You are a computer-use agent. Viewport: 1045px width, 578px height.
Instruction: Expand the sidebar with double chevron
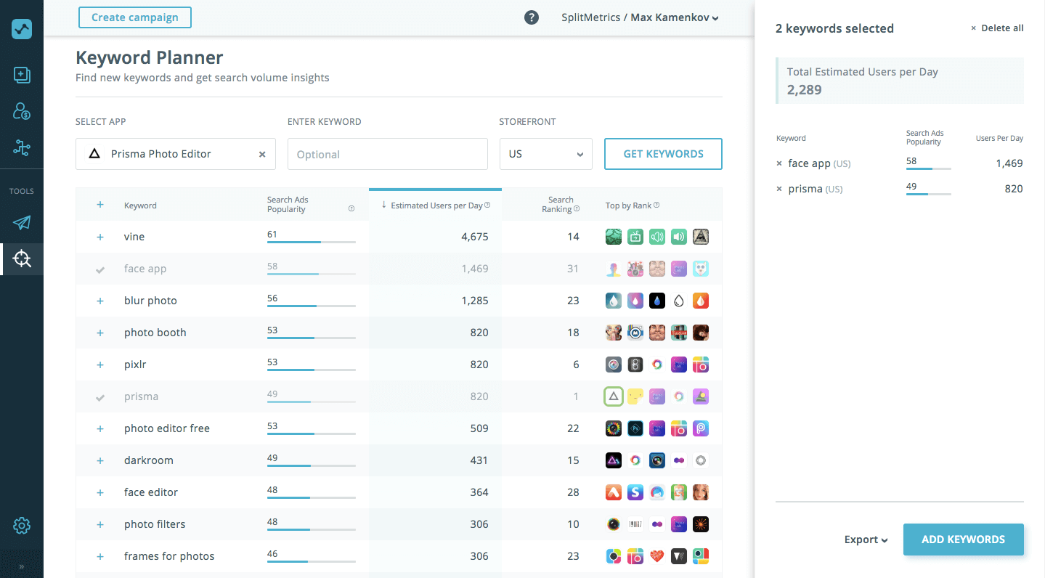[22, 566]
